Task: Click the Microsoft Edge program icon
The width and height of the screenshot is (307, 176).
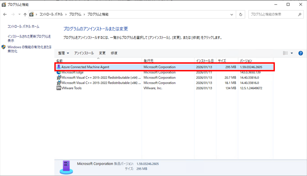Action: tap(59, 72)
